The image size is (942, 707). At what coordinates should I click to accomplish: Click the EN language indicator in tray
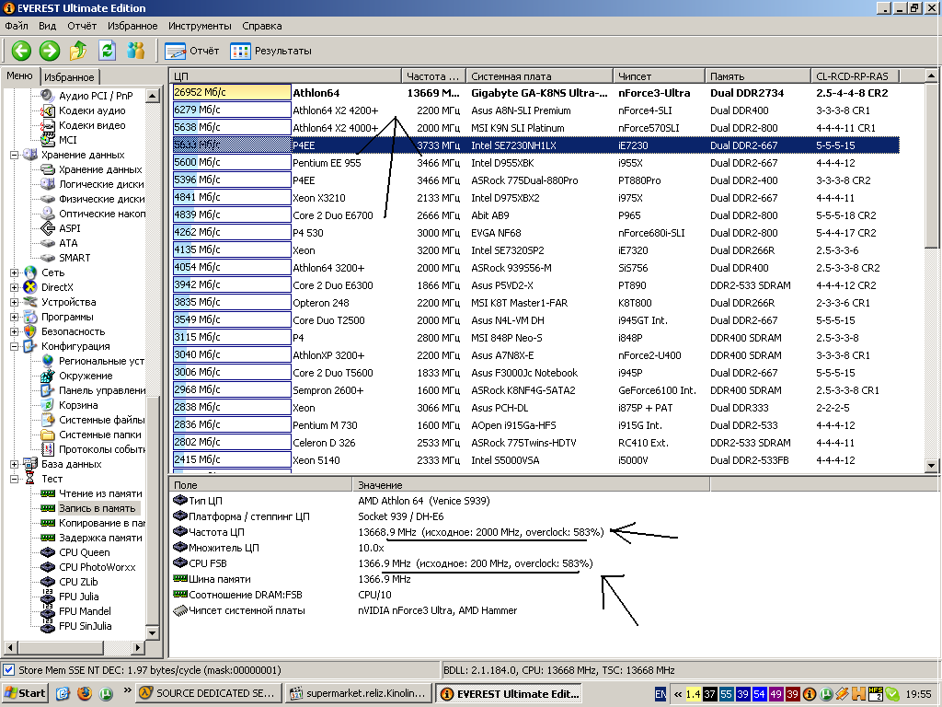661,694
